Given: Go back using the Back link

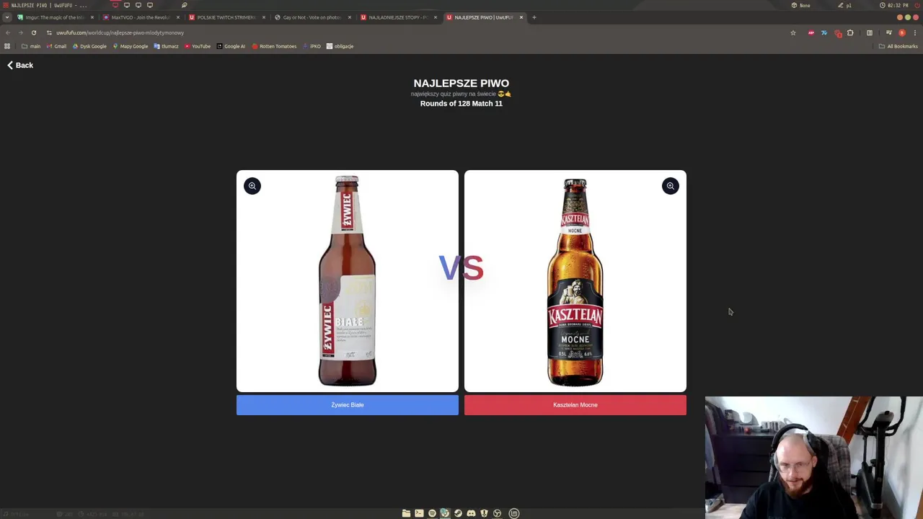Looking at the screenshot, I should click(x=20, y=65).
